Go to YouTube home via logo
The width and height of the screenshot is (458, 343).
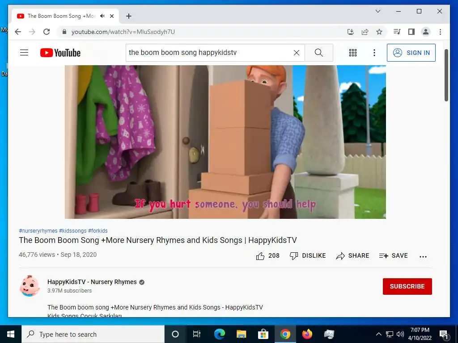(60, 53)
